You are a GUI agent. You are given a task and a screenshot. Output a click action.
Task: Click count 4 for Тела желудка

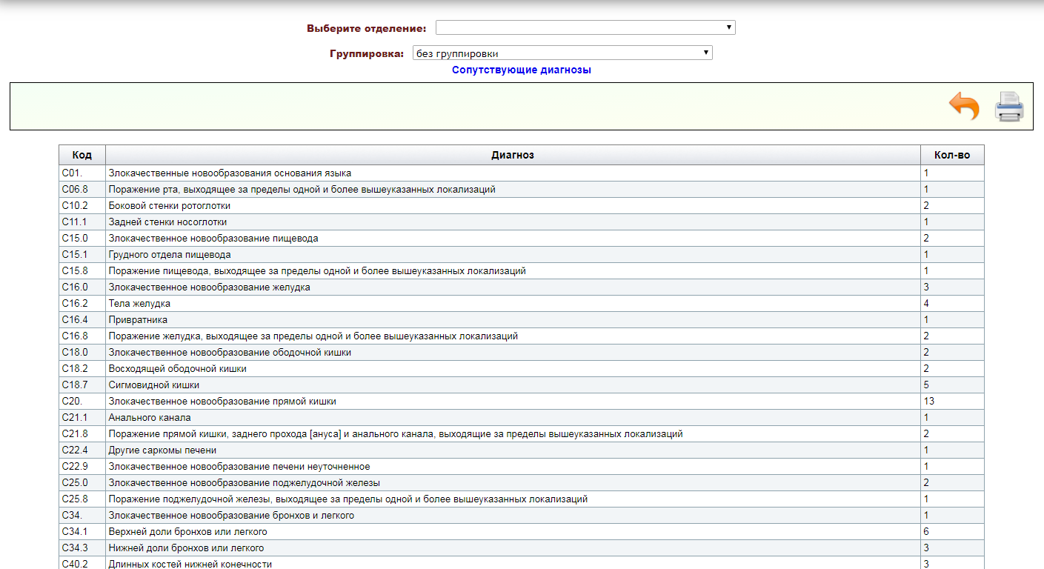click(926, 303)
